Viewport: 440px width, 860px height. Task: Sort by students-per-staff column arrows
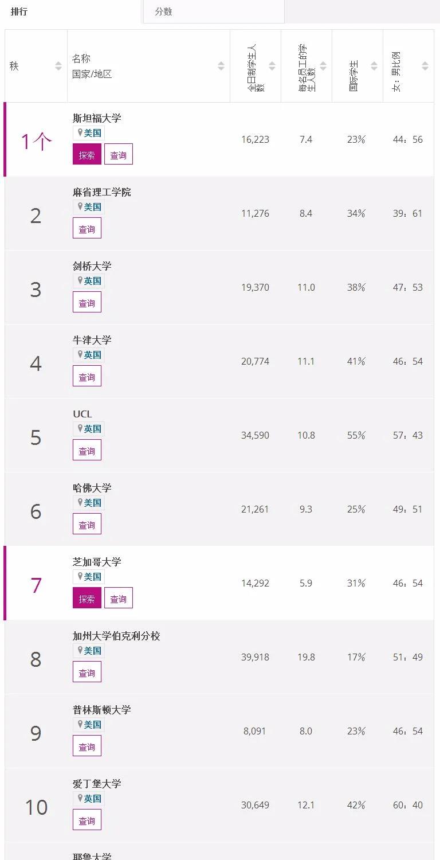point(323,66)
